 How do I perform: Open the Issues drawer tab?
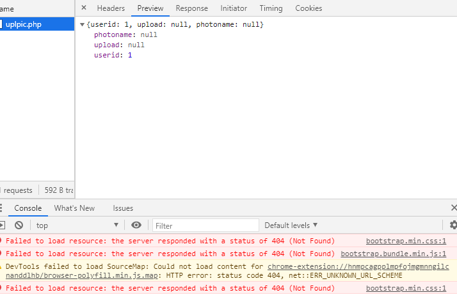(x=123, y=208)
